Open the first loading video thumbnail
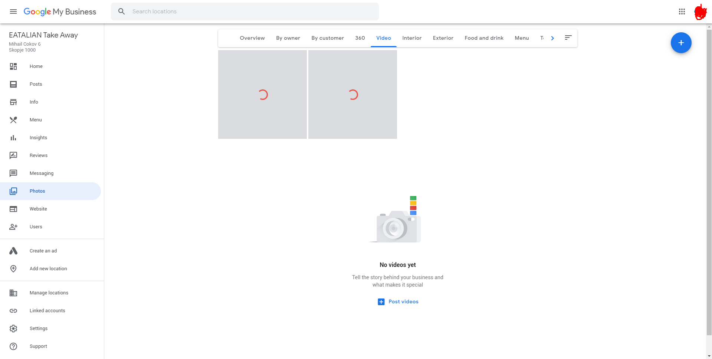Viewport: 712px width, 359px height. click(262, 95)
